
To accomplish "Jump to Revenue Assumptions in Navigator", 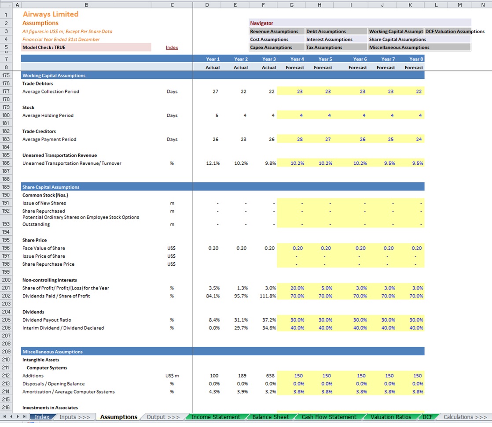I will 276,32.
